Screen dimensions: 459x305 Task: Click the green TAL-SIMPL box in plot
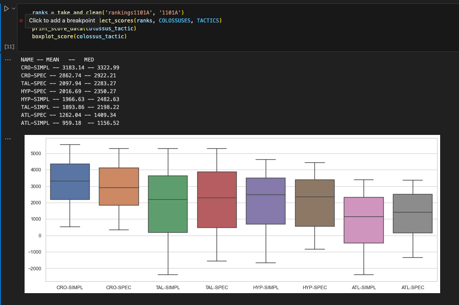tap(168, 204)
